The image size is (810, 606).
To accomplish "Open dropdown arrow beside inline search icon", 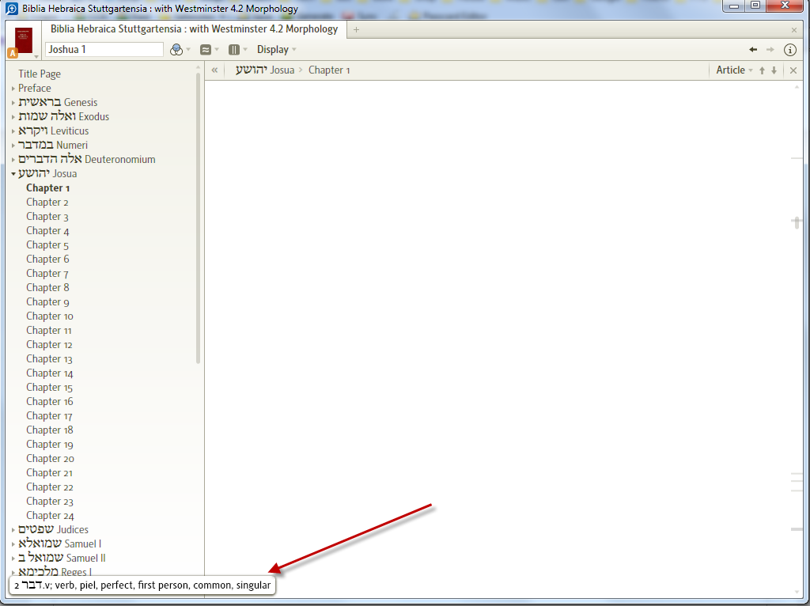I will (x=217, y=50).
